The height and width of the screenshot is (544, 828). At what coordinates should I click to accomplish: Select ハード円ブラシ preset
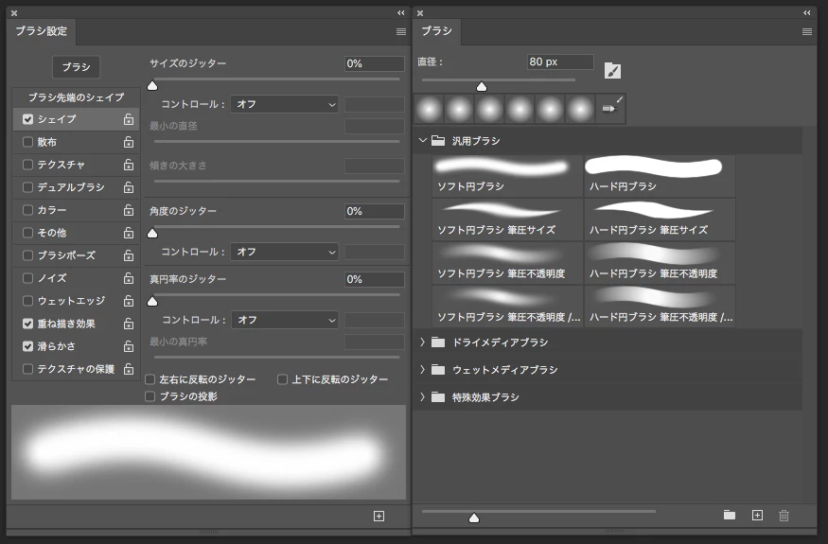coord(660,175)
